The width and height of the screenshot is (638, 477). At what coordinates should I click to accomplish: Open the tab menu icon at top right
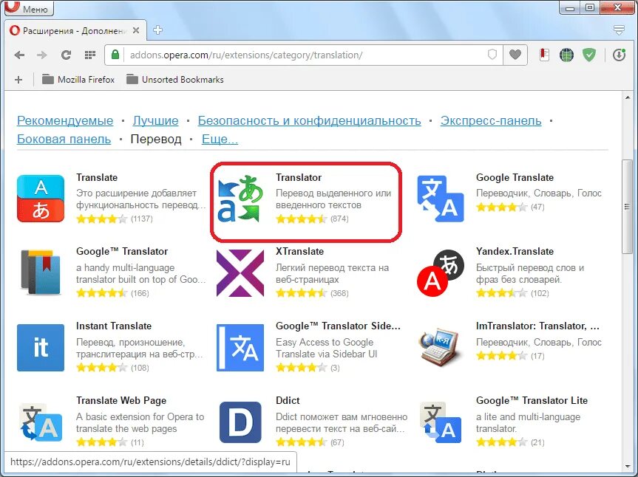click(619, 30)
